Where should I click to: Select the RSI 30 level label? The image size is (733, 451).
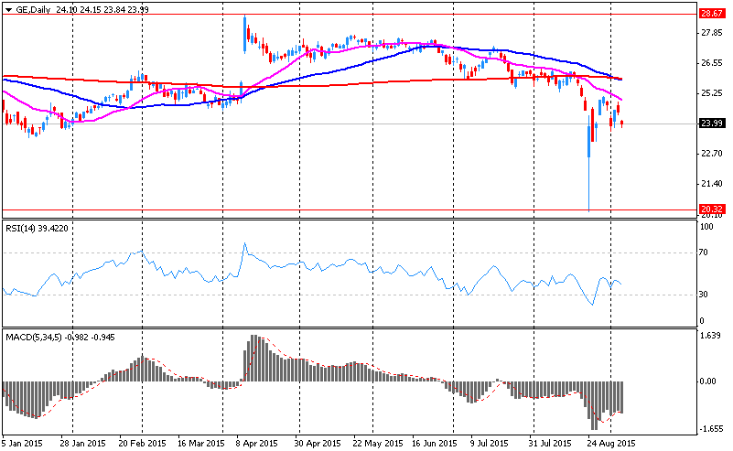(x=704, y=295)
